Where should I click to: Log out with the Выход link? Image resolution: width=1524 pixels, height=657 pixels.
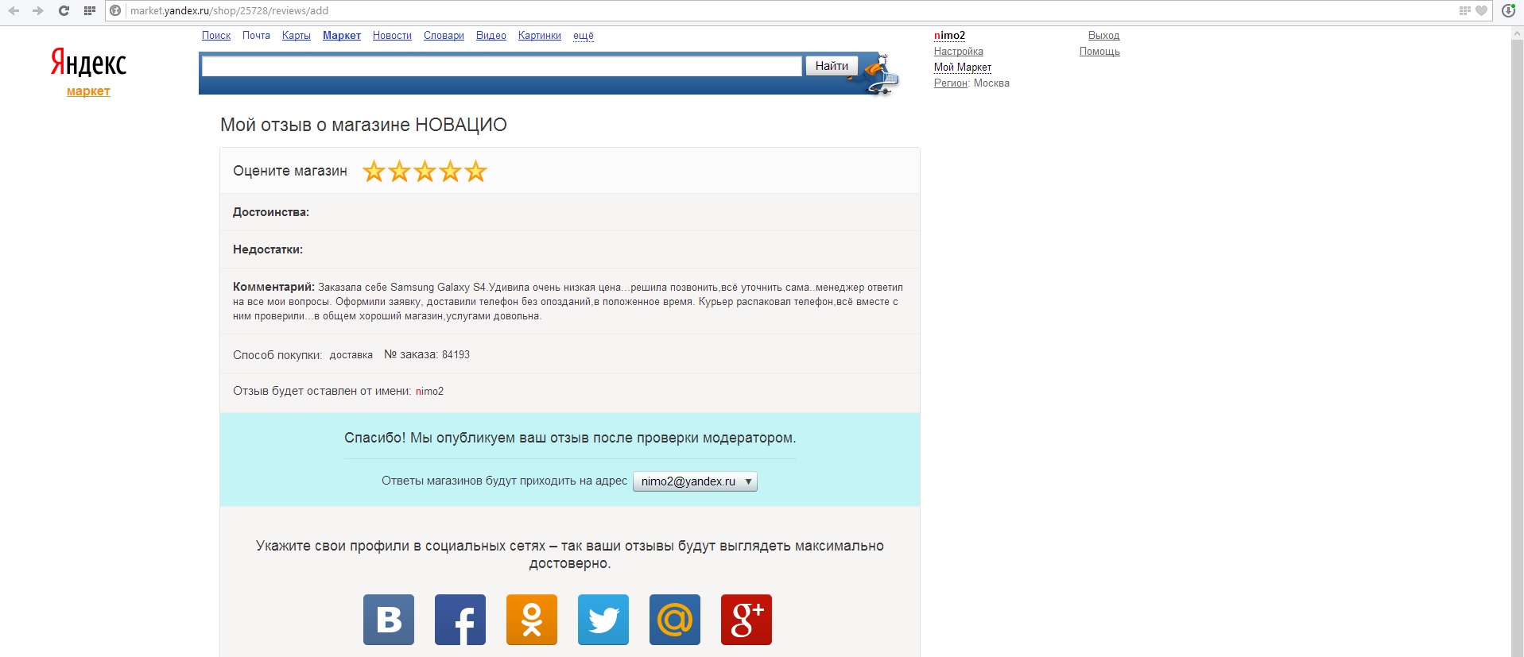point(1103,36)
